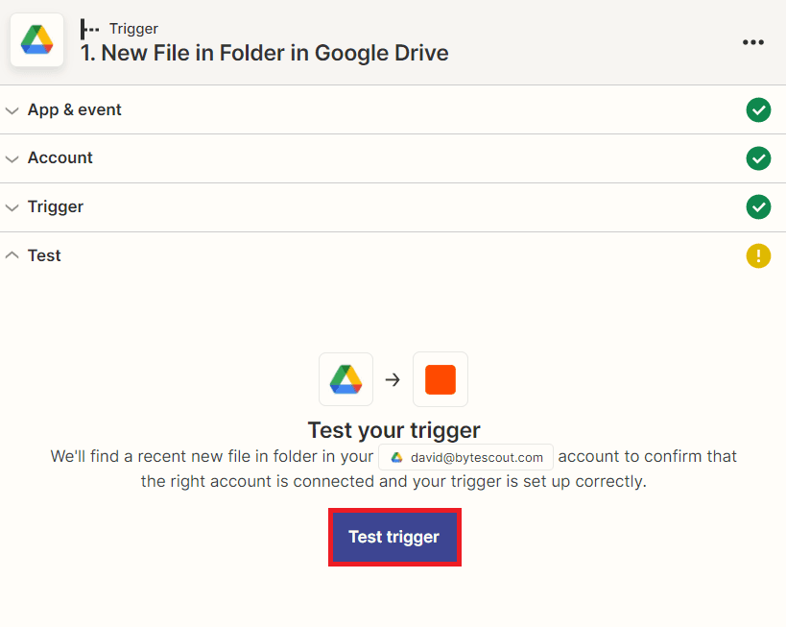Screen dimensions: 786x627
Task: Click the green checkmark on the Trigger section row
Action: 758,207
